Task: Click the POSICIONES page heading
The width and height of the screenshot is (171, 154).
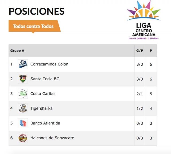Action: pos(37,11)
